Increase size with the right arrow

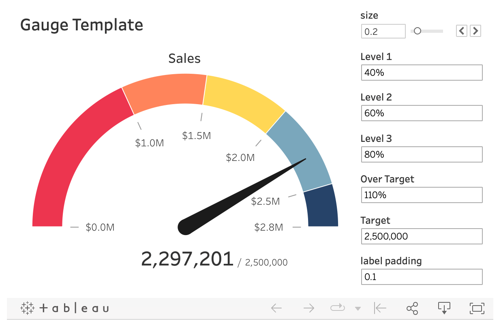click(x=475, y=31)
